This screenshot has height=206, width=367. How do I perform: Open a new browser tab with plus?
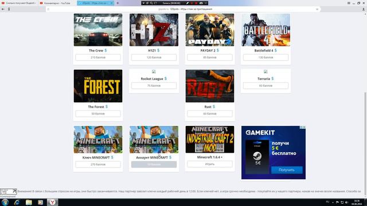point(118,3)
